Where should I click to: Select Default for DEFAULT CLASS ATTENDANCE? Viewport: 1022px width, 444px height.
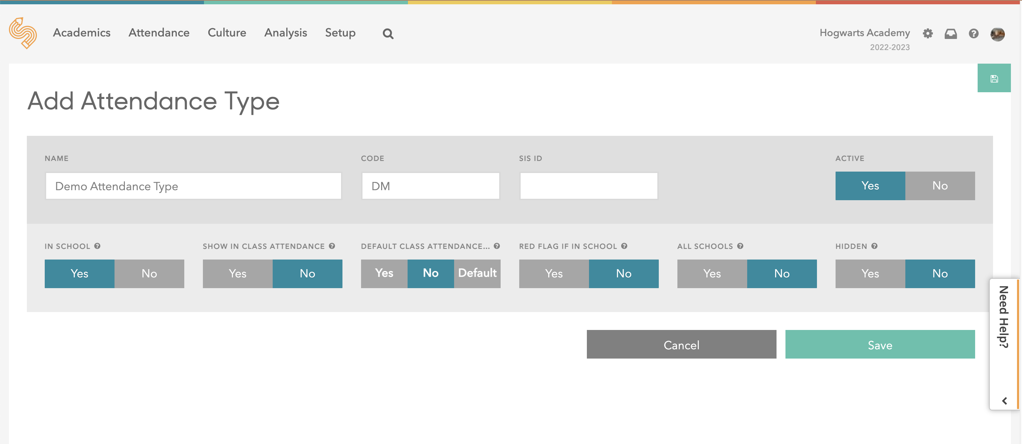[x=477, y=273]
